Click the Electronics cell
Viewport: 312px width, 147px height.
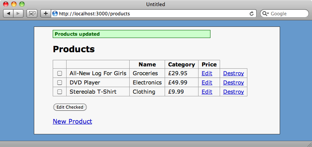147,83
